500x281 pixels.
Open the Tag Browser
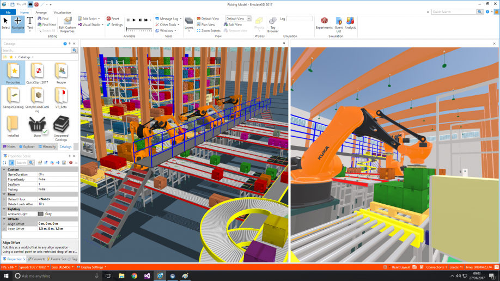coord(273,25)
